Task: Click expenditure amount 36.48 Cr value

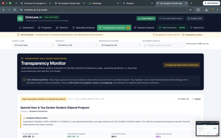Action: [x=73, y=137]
